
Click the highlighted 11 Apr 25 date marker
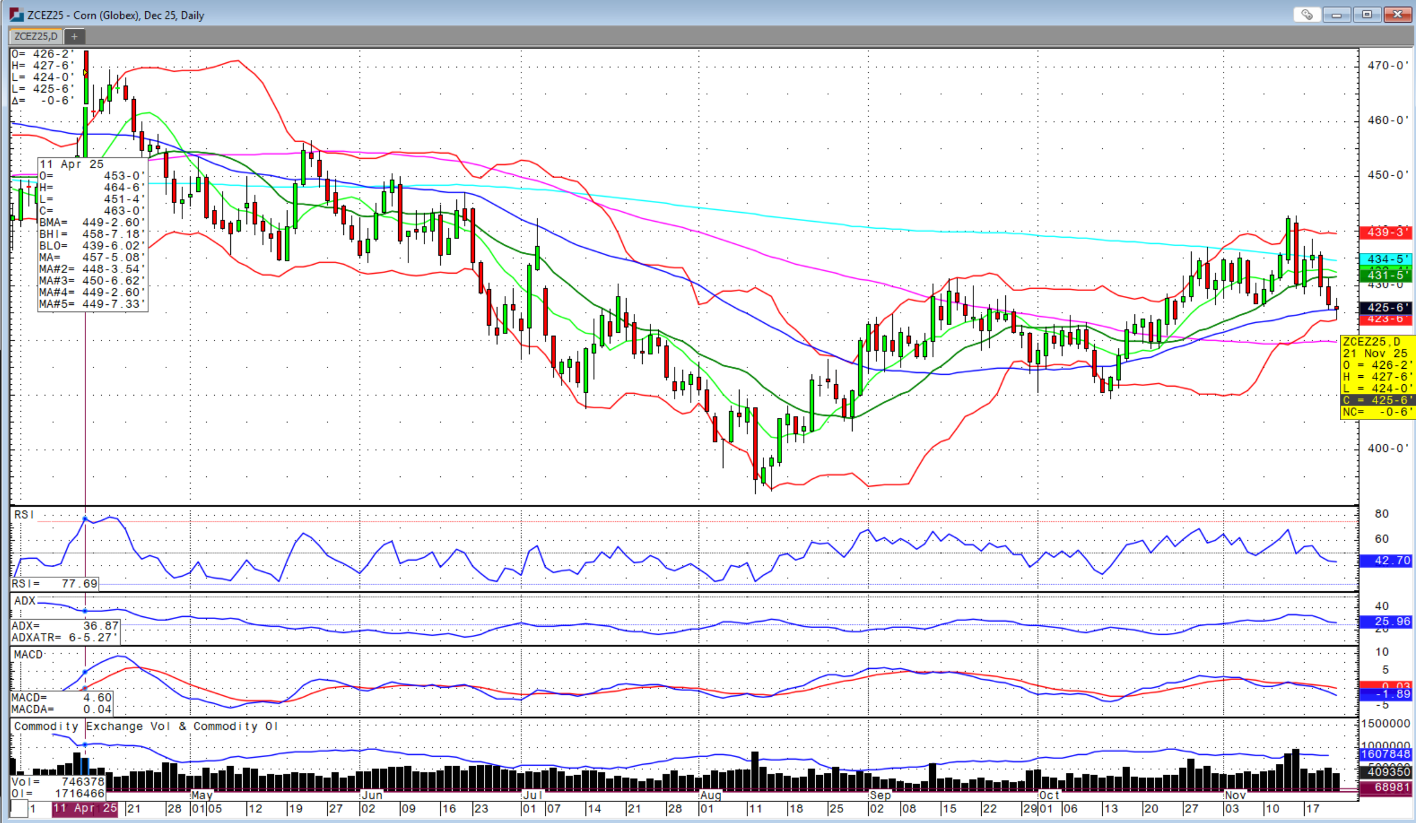point(85,809)
